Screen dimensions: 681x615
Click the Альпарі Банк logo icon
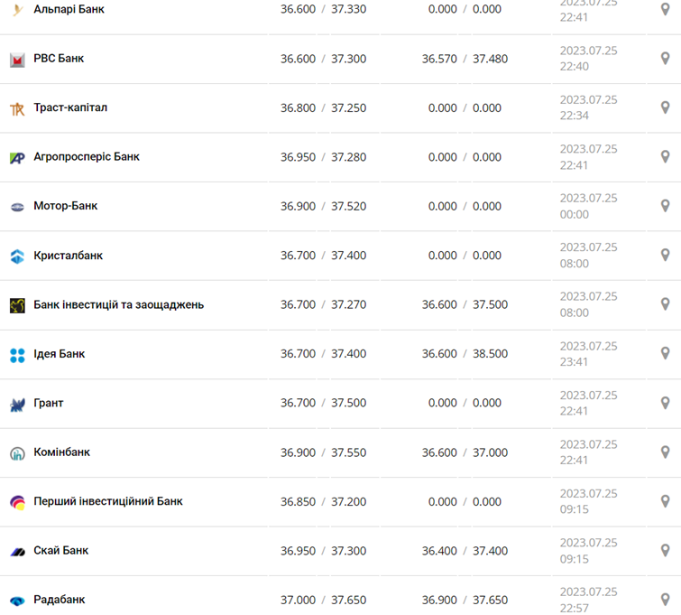click(x=17, y=10)
